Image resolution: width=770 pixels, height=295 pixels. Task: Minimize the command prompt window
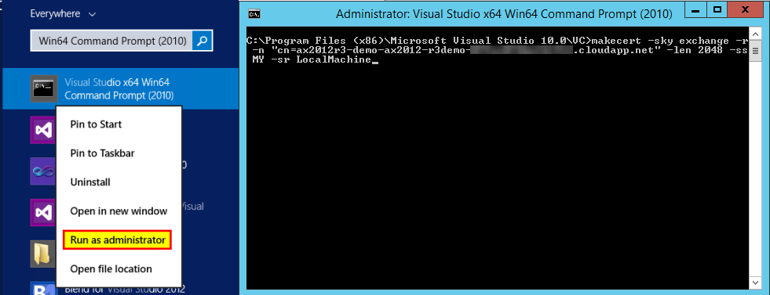tap(696, 10)
